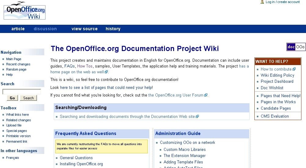306x168 pixels.
Task: Click the doc OOo badge icon
Action: pyautogui.click(x=296, y=47)
